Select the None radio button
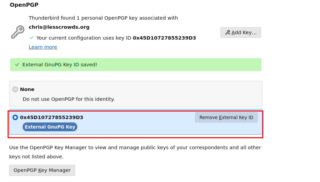320x182 pixels. (15, 89)
